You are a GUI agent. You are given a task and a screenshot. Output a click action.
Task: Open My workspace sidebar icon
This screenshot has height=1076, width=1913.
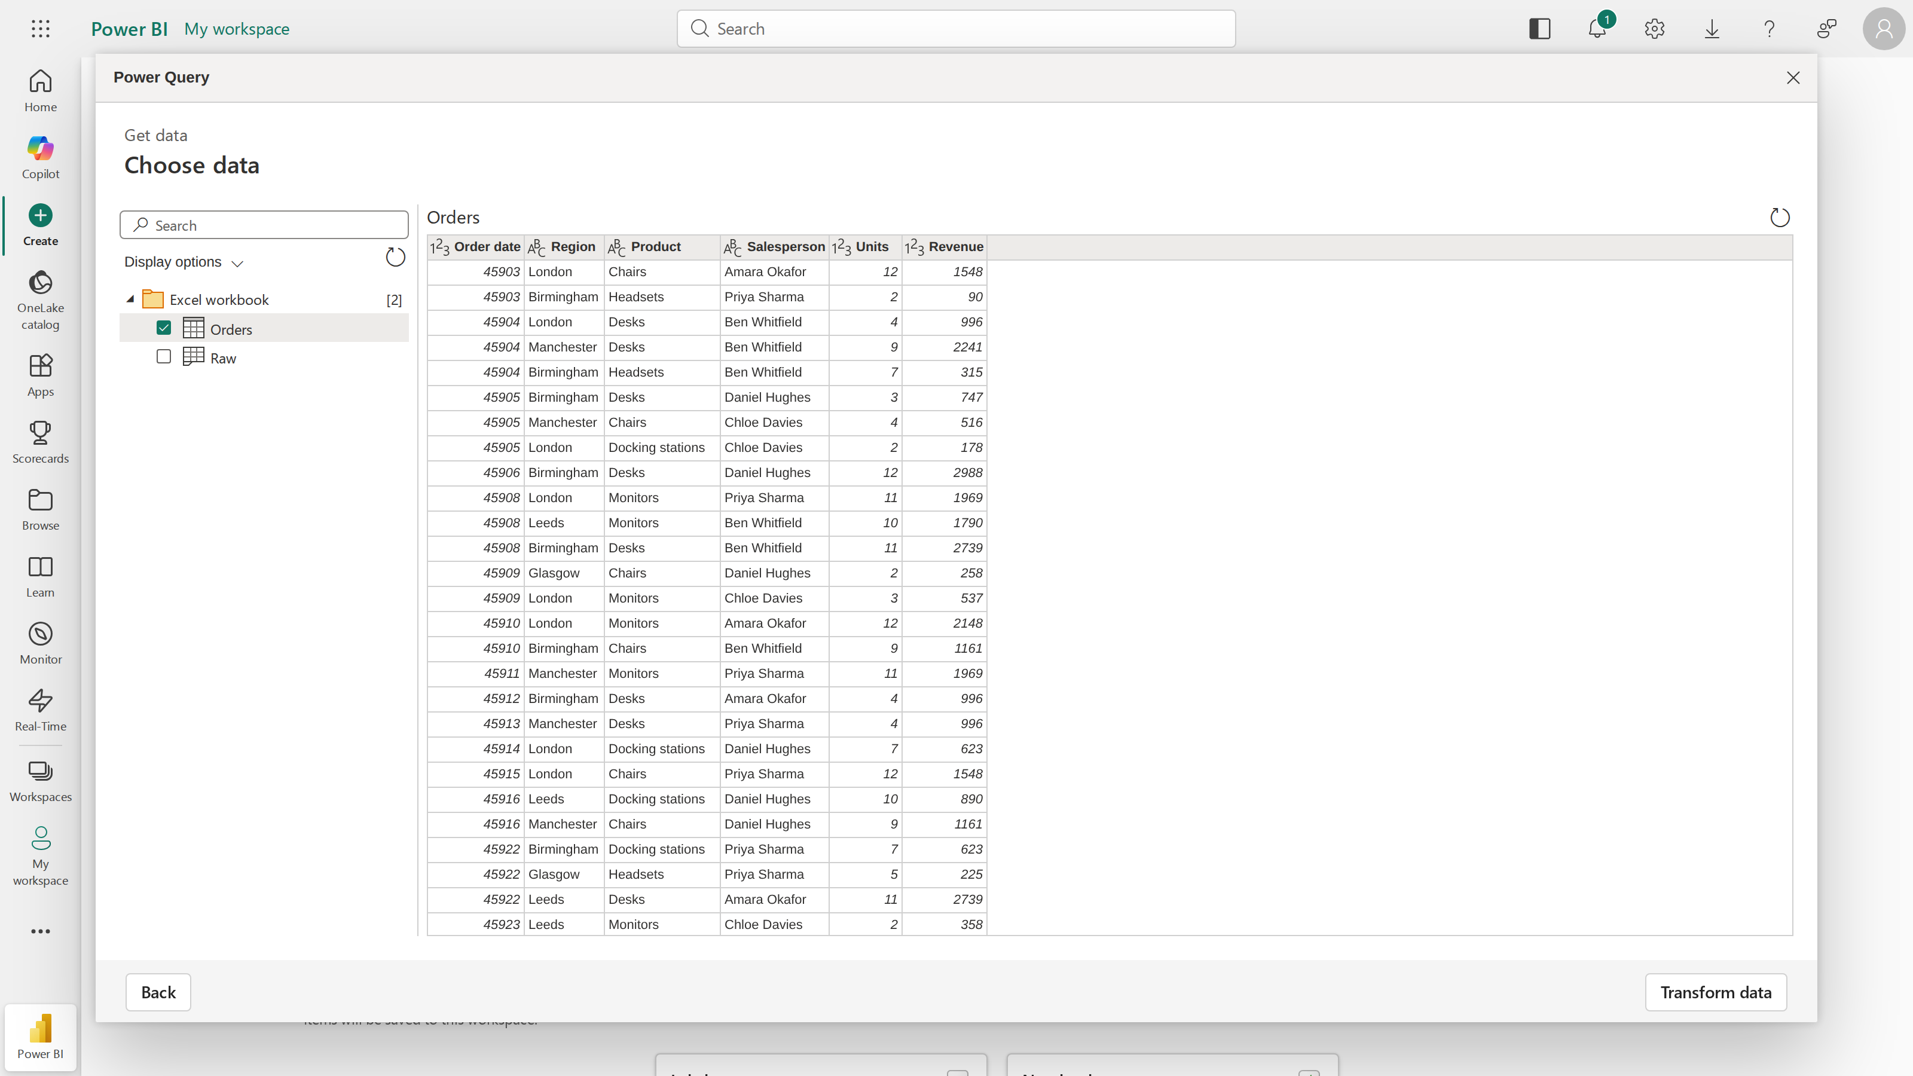coord(40,838)
